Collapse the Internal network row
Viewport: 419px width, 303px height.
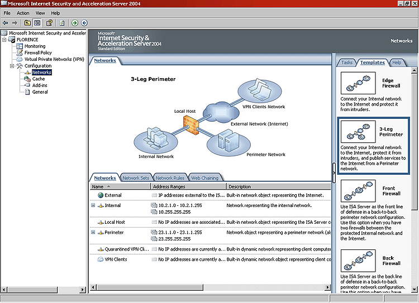click(93, 205)
